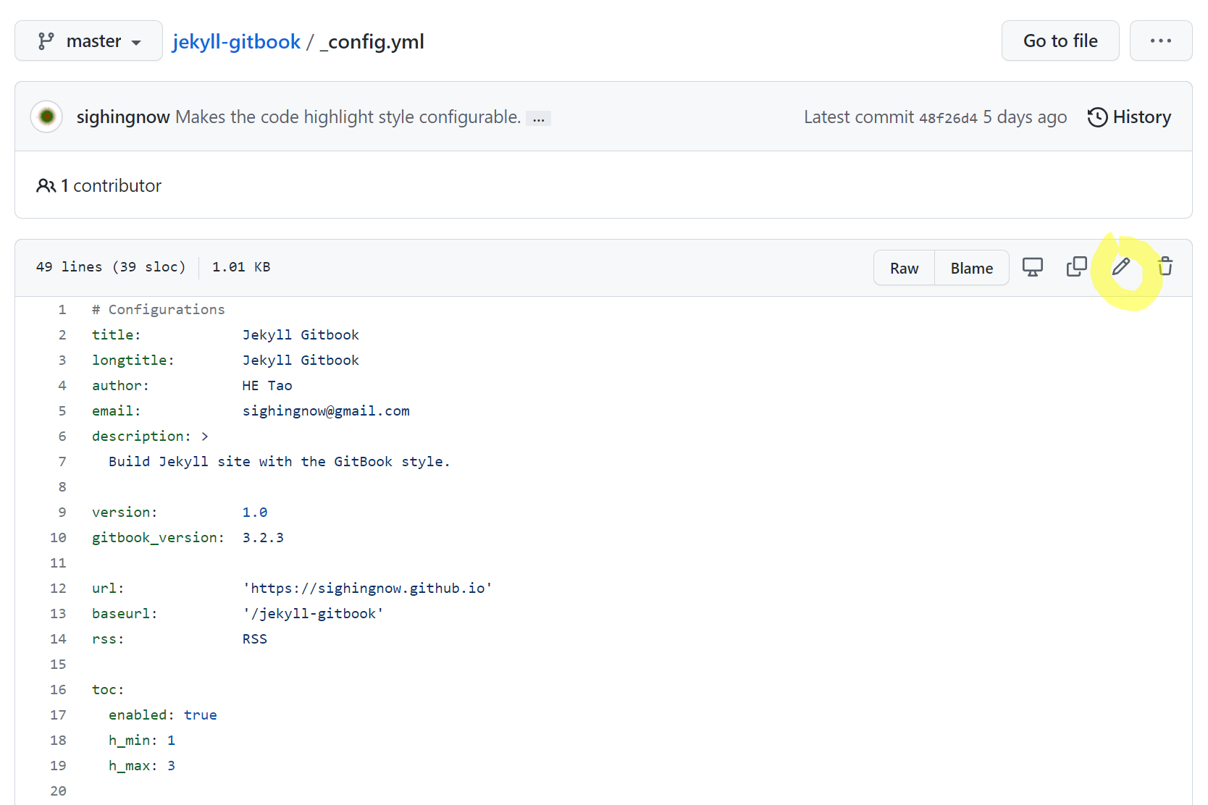Click the contributors people icon

(46, 186)
